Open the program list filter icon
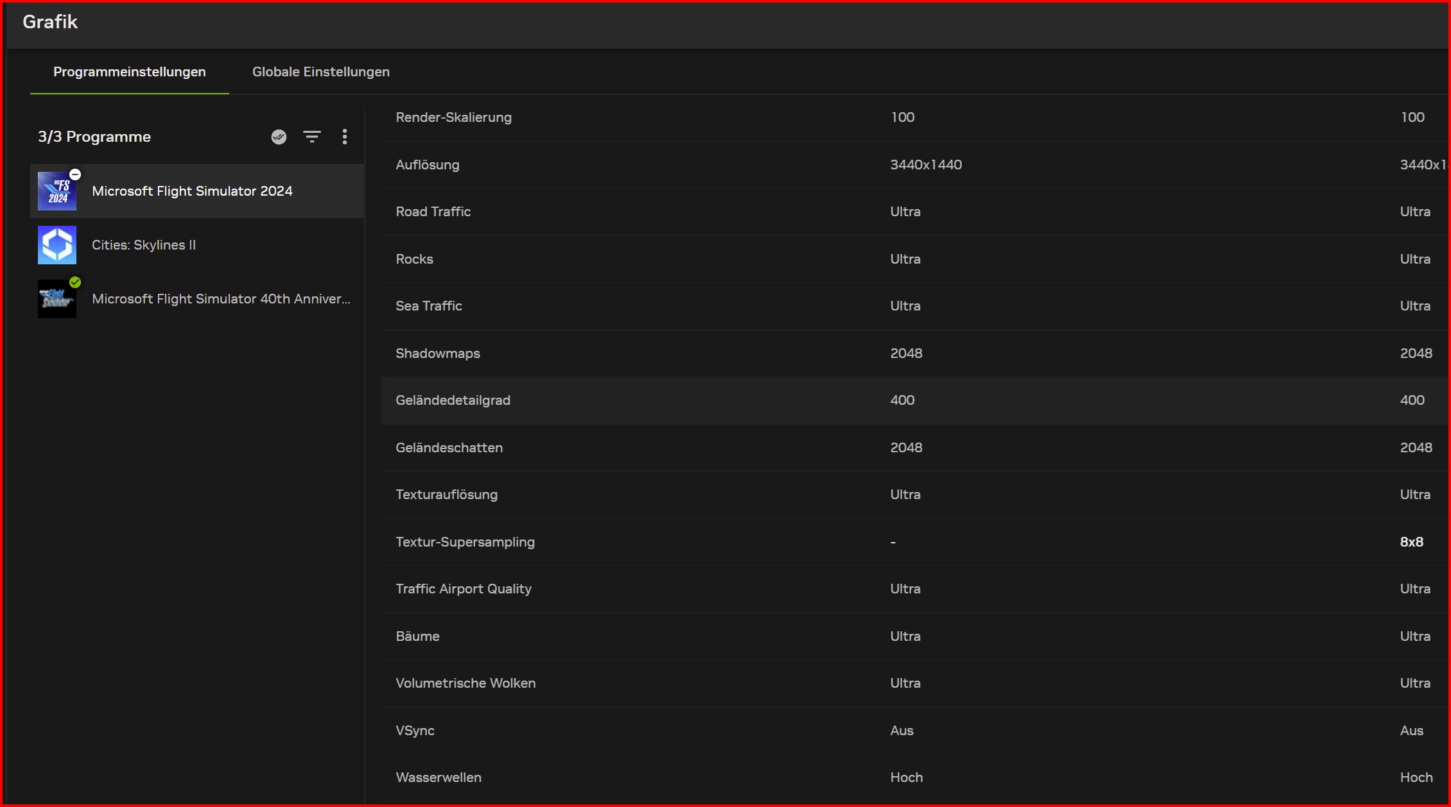This screenshot has height=807, width=1451. point(312,137)
